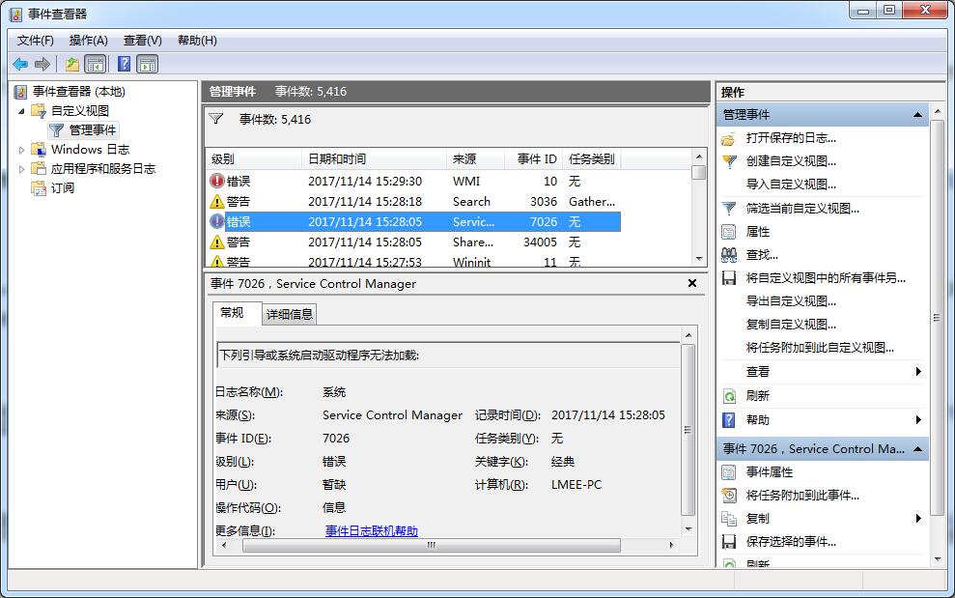Open the 复制 submenu arrow
The image size is (955, 598).
coord(918,519)
